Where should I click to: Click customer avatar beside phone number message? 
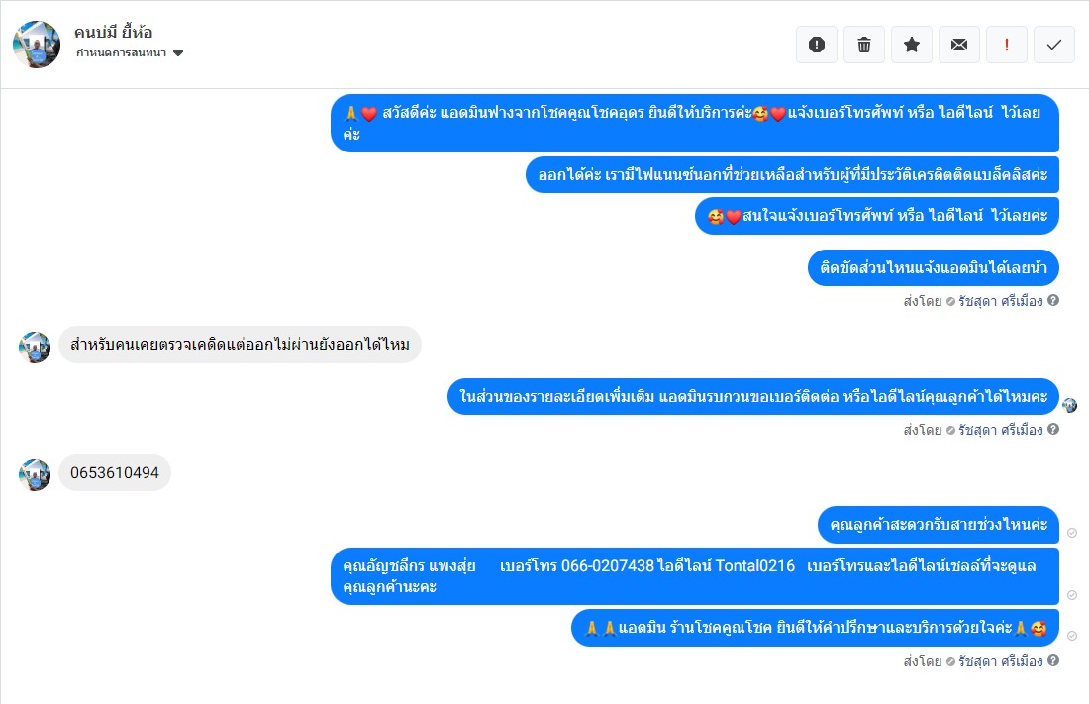35,475
